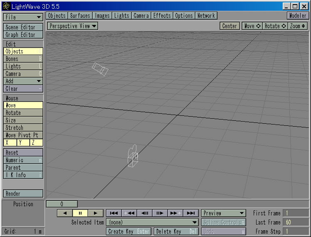Screen dimensions: 311x237
Task: Click the frame slider handle showing 0
Action: [62, 204]
